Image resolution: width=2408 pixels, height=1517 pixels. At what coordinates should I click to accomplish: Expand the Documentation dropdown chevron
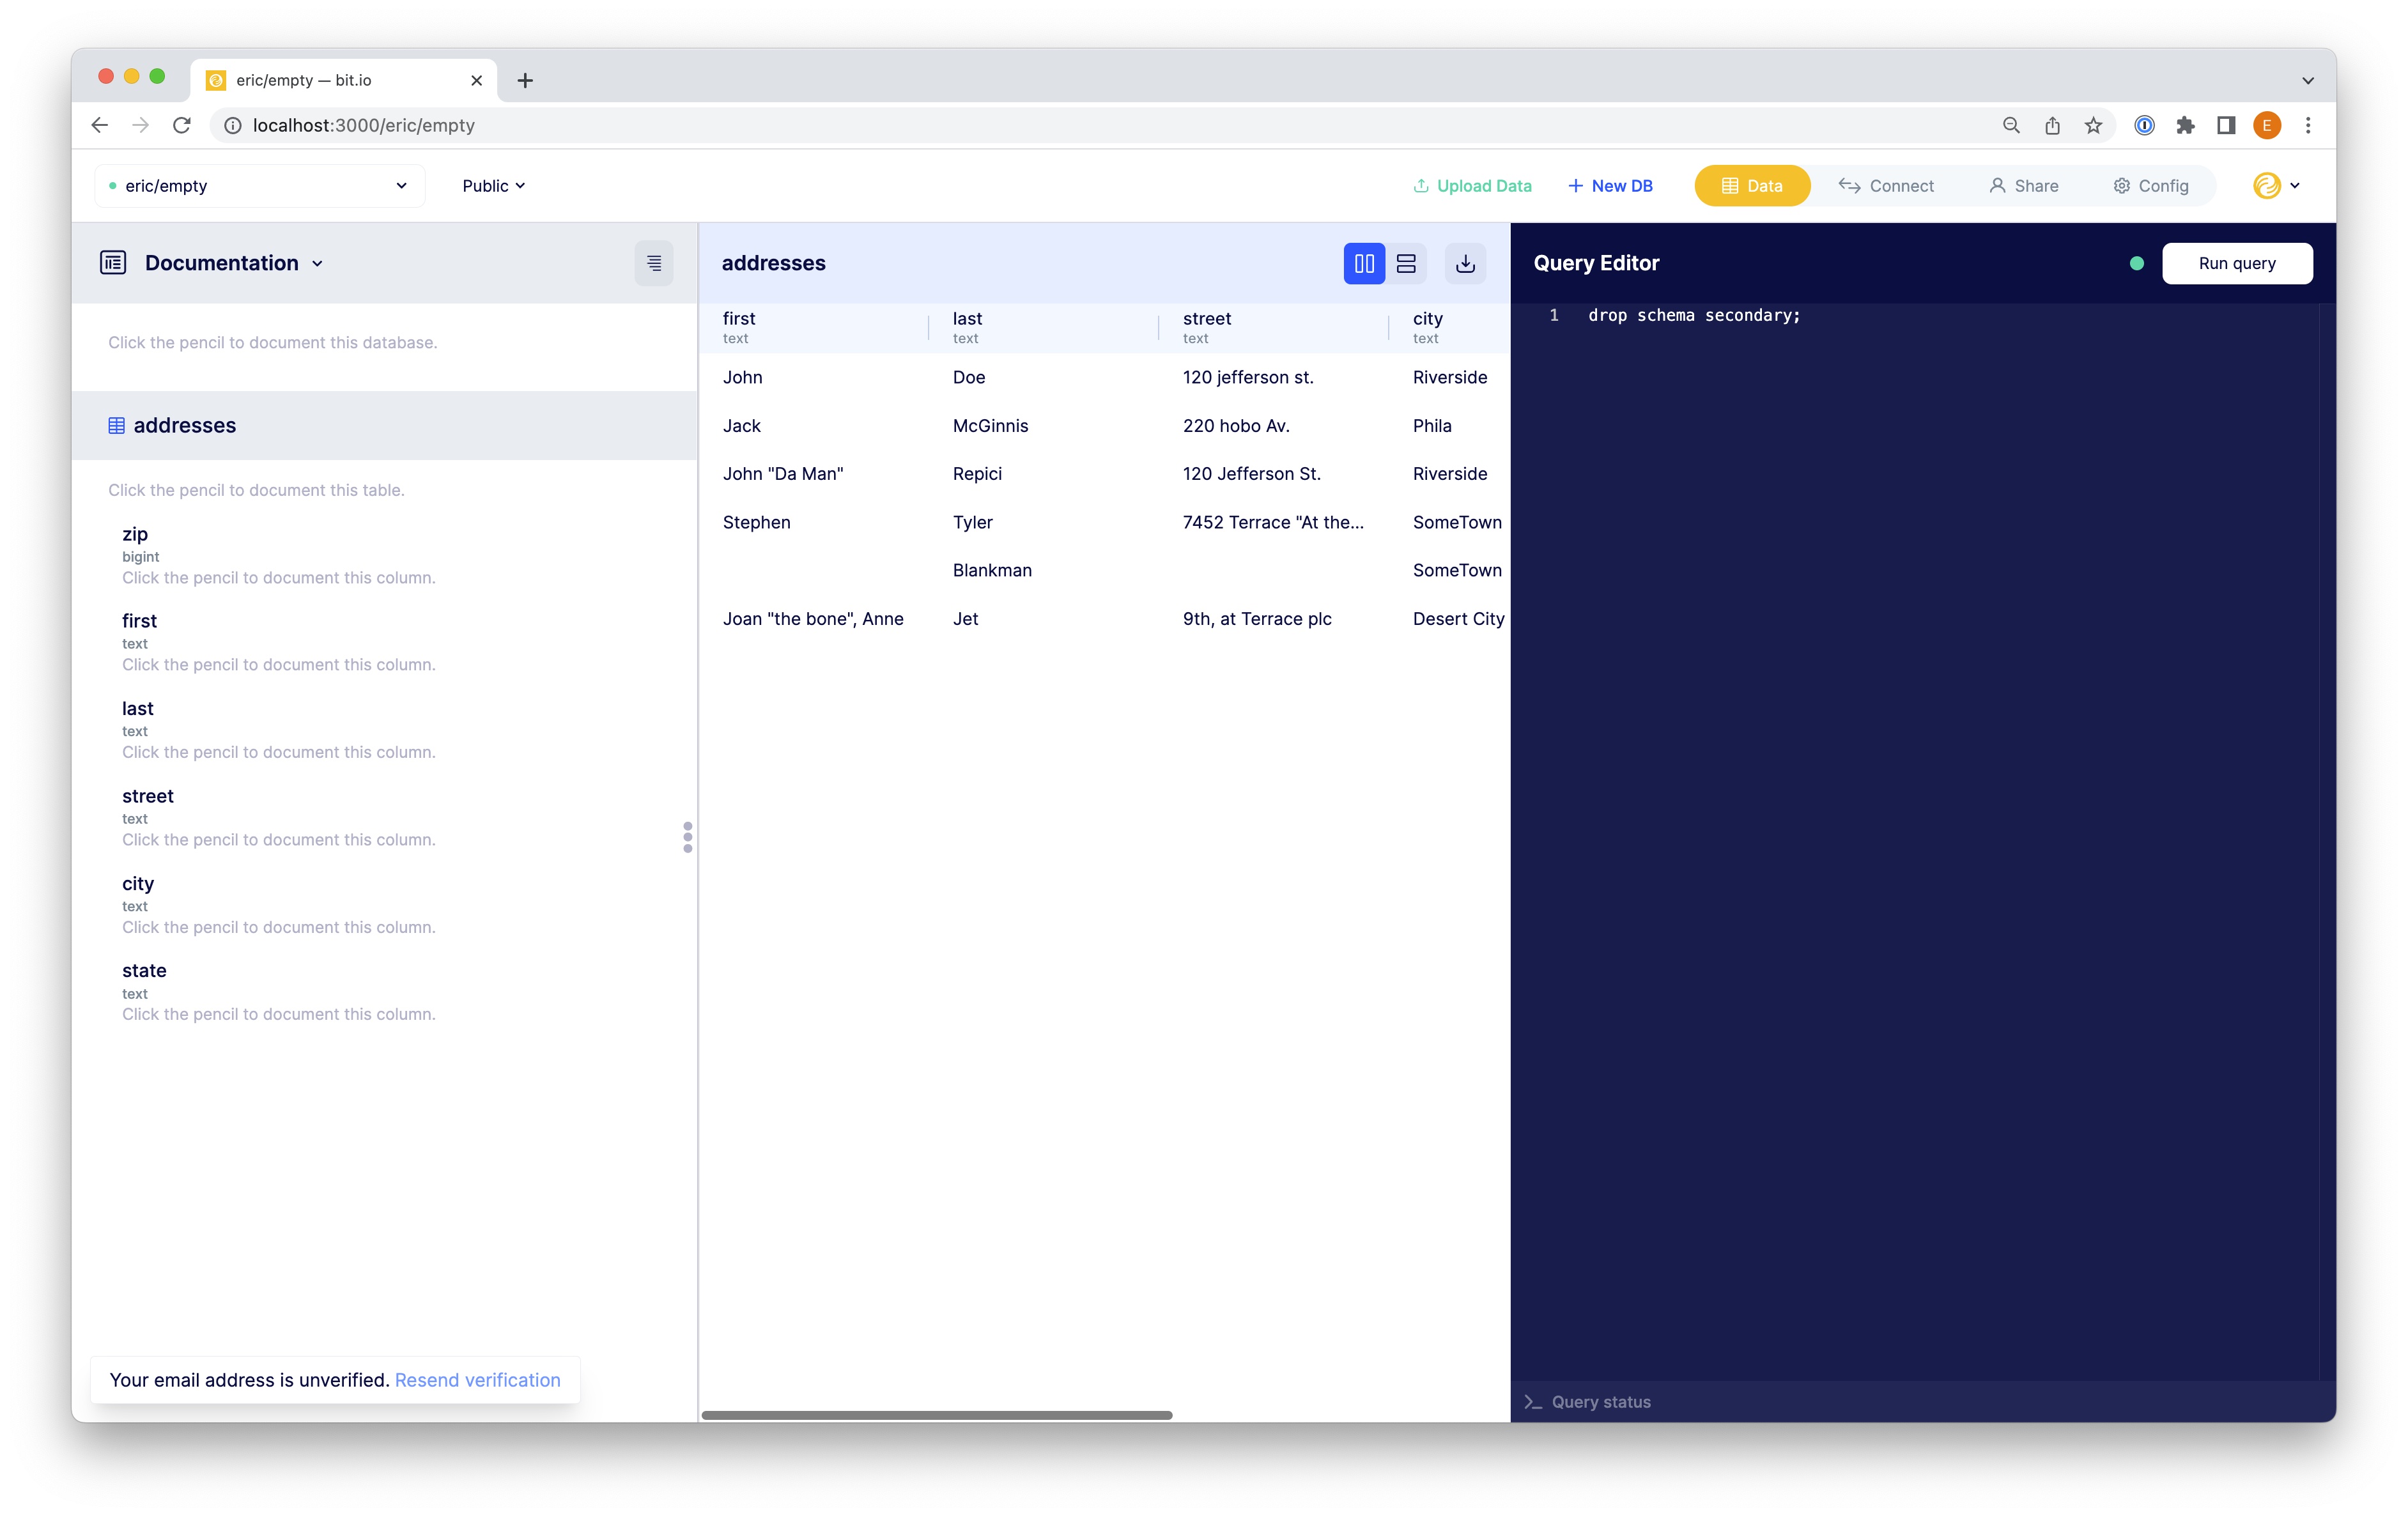click(318, 264)
